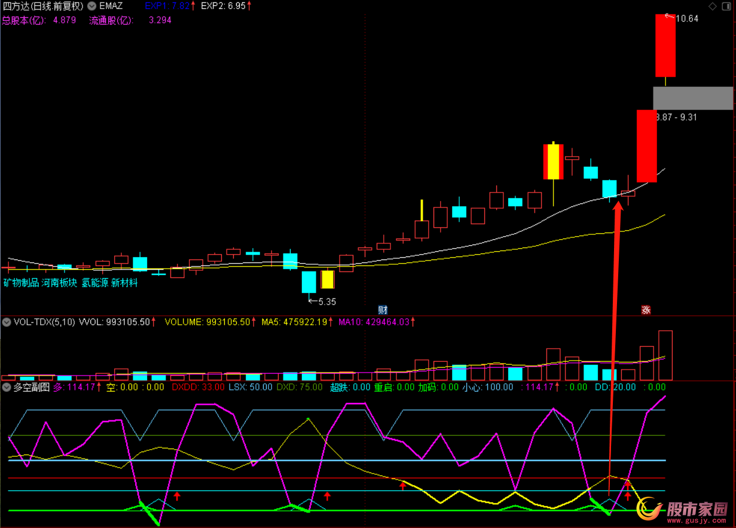736x528 pixels.
Task: Select the 新材料 concept tag
Action: (124, 283)
